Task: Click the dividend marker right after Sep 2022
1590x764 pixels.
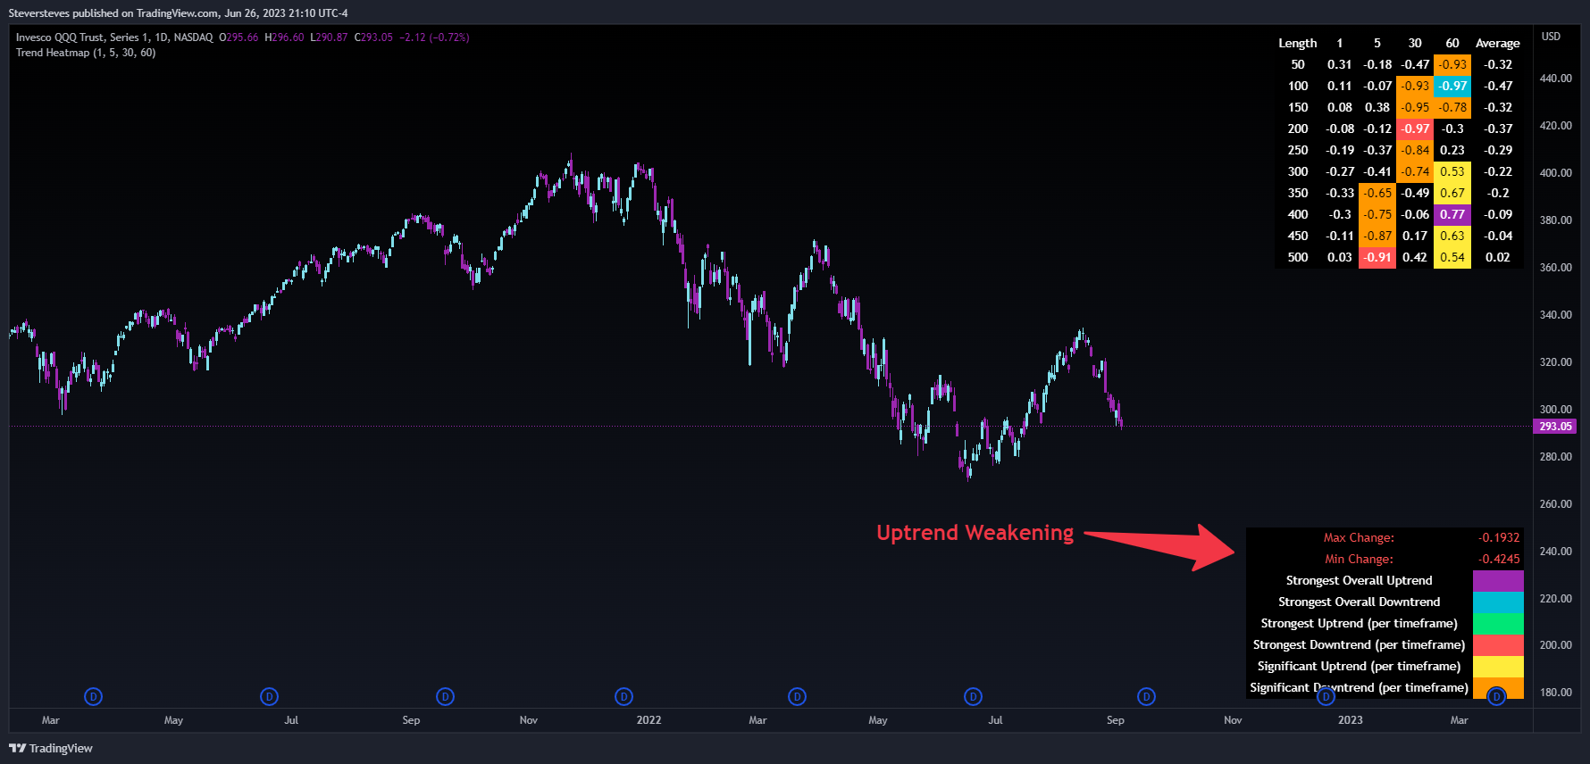Action: click(1146, 696)
